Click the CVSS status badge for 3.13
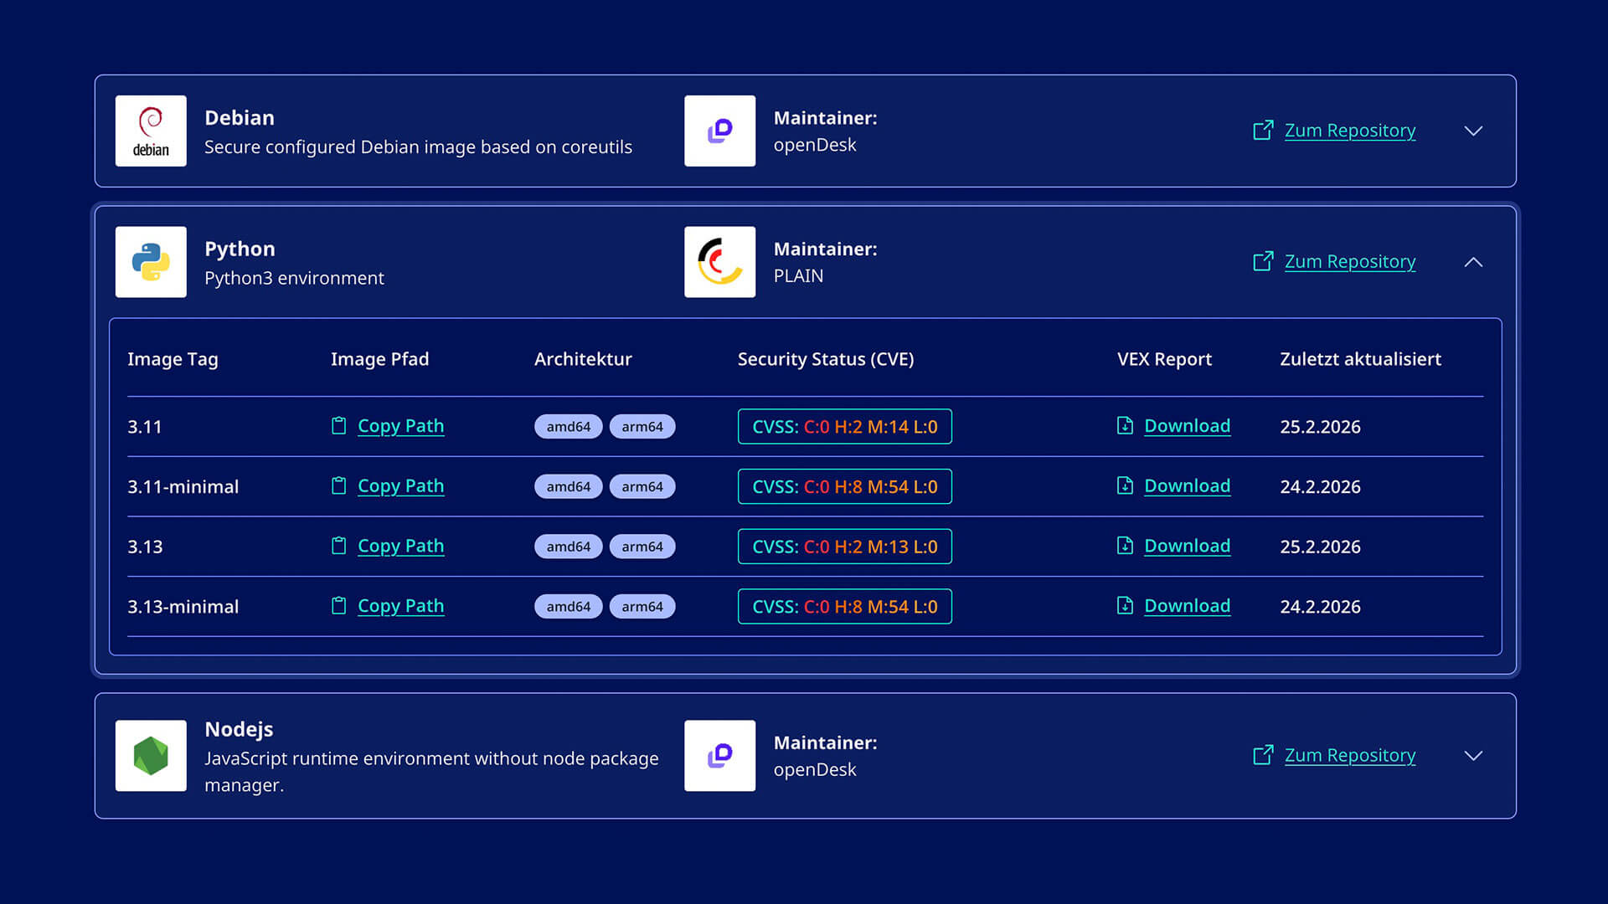 pos(844,547)
